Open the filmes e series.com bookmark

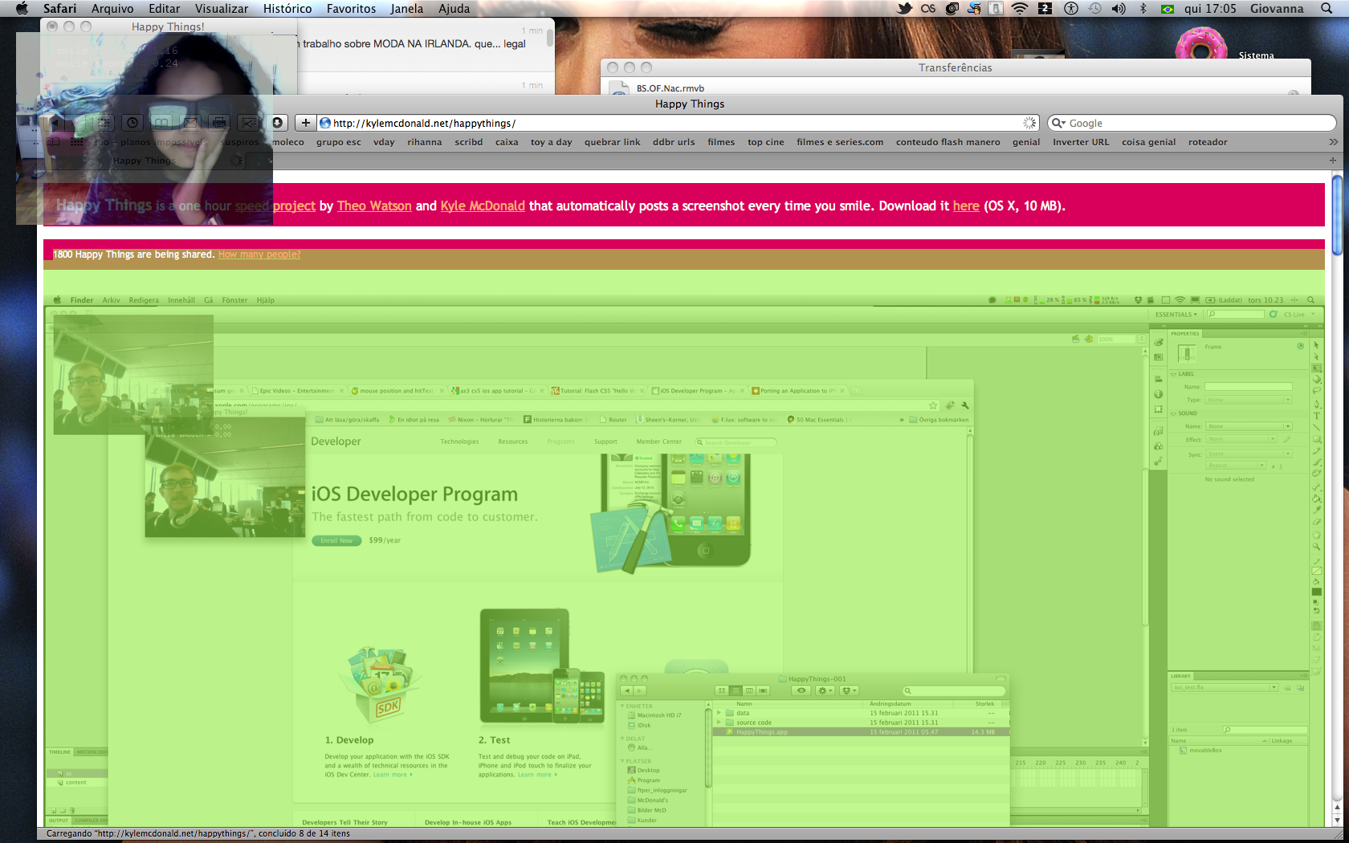click(840, 142)
